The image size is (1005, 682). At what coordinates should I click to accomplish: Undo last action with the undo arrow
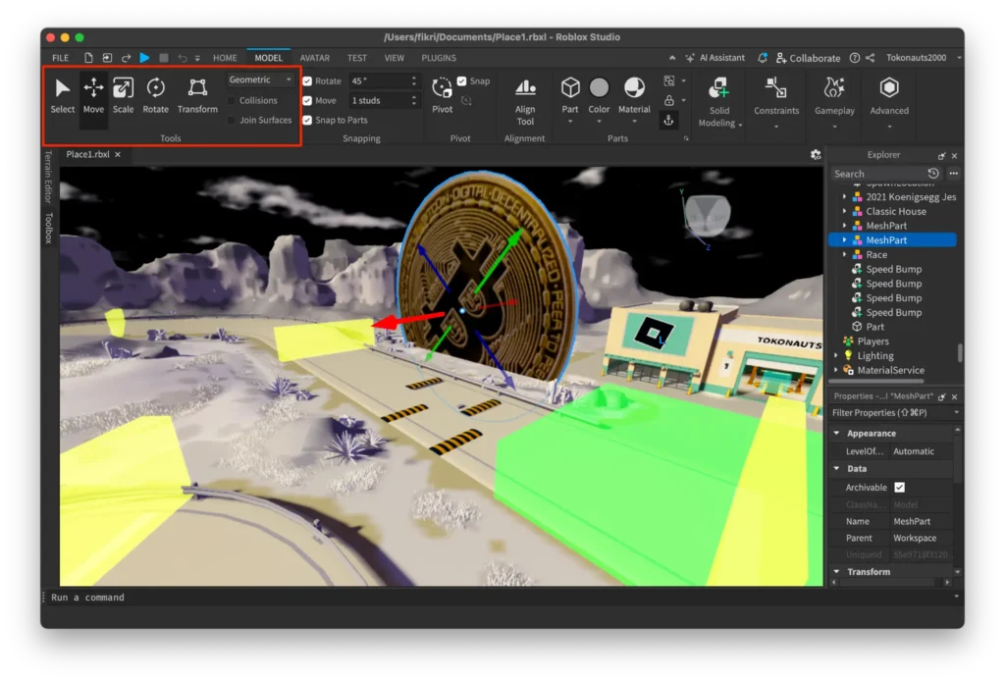(x=183, y=58)
